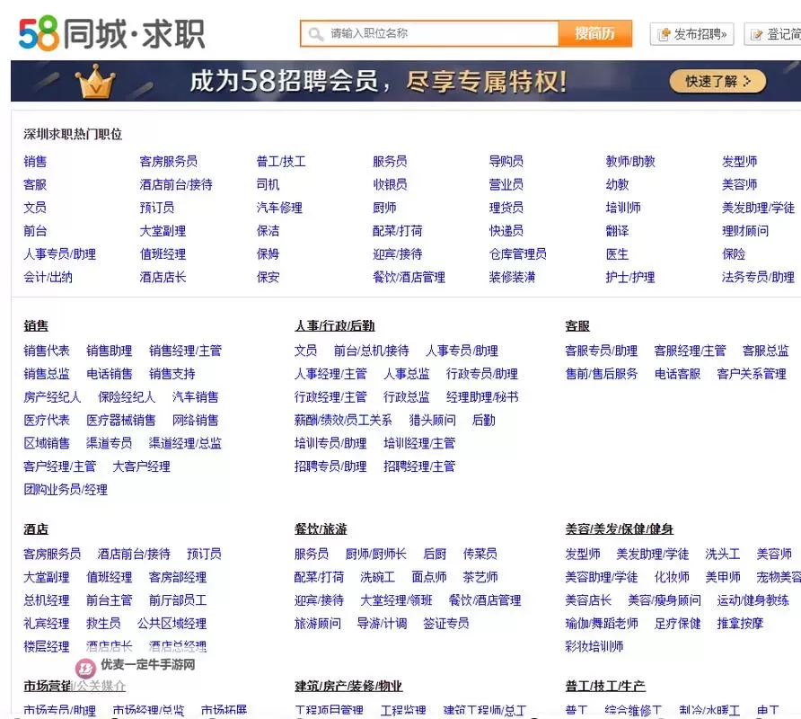The image size is (801, 719).
Task: Open 快递员 position
Action: [x=506, y=231]
